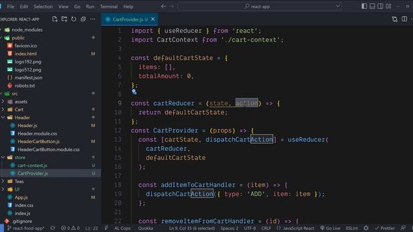
Task: Open the View menu
Action: pos(63,6)
